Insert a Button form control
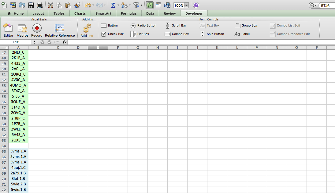335x193 pixels. [x=104, y=26]
